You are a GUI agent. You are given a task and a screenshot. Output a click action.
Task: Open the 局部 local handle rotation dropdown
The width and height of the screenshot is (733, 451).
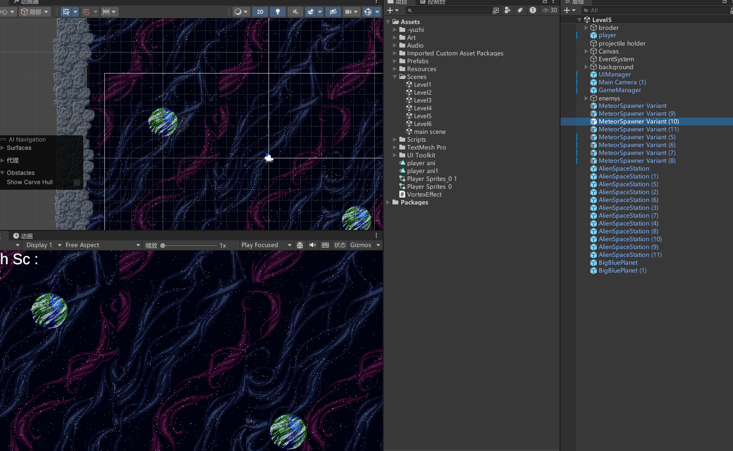click(x=35, y=12)
